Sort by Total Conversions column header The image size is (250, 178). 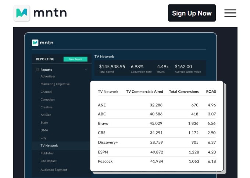184,92
